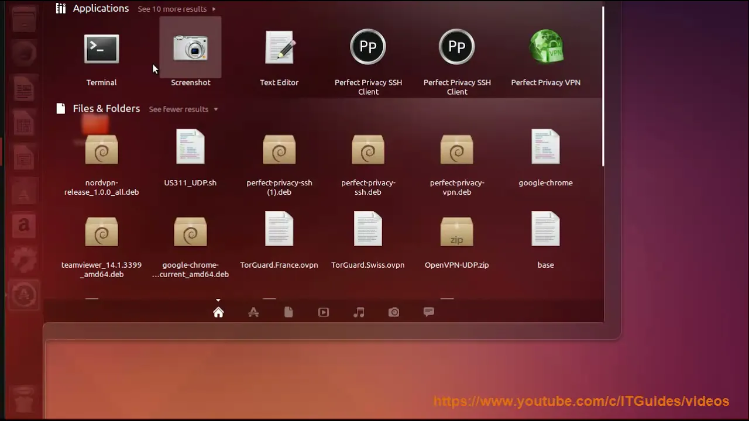Open the US311_UDP.sh script file
Screen dimensions: 749x421
pyautogui.click(x=190, y=146)
